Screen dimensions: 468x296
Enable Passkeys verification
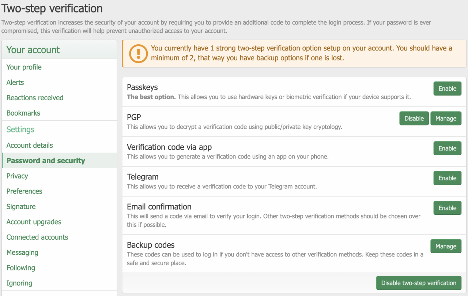tap(447, 89)
